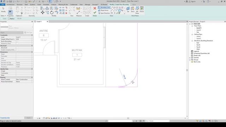Click the Edit Type button
226x127 pixels.
click(28, 32)
